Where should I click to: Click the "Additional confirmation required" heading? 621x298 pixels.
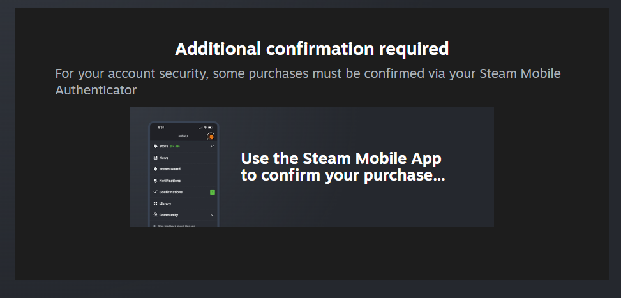(x=311, y=48)
